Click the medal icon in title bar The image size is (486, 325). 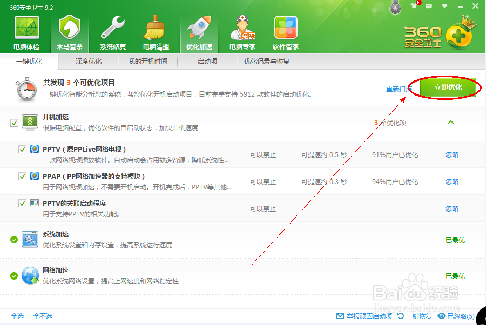point(395,8)
